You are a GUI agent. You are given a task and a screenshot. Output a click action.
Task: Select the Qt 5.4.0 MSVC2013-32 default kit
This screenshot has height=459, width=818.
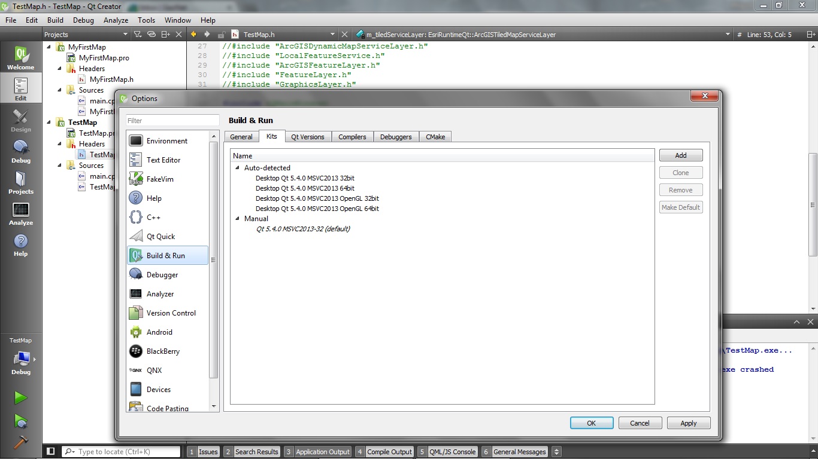[x=303, y=229]
